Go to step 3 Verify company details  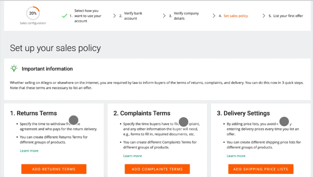coord(184,16)
